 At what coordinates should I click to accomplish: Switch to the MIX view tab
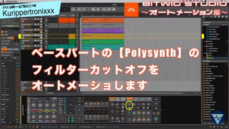coord(16,127)
